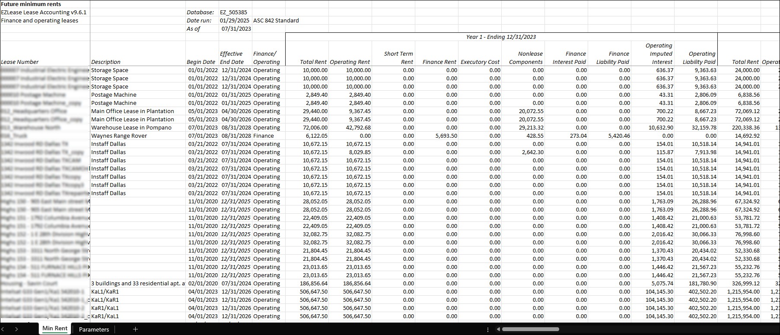Click the 'Date run:' label cell
The width and height of the screenshot is (780, 335).
(199, 20)
